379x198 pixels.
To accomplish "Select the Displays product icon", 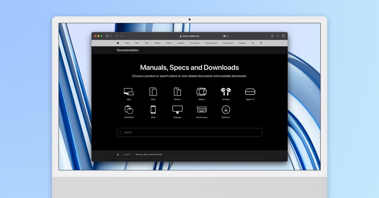I will click(177, 110).
